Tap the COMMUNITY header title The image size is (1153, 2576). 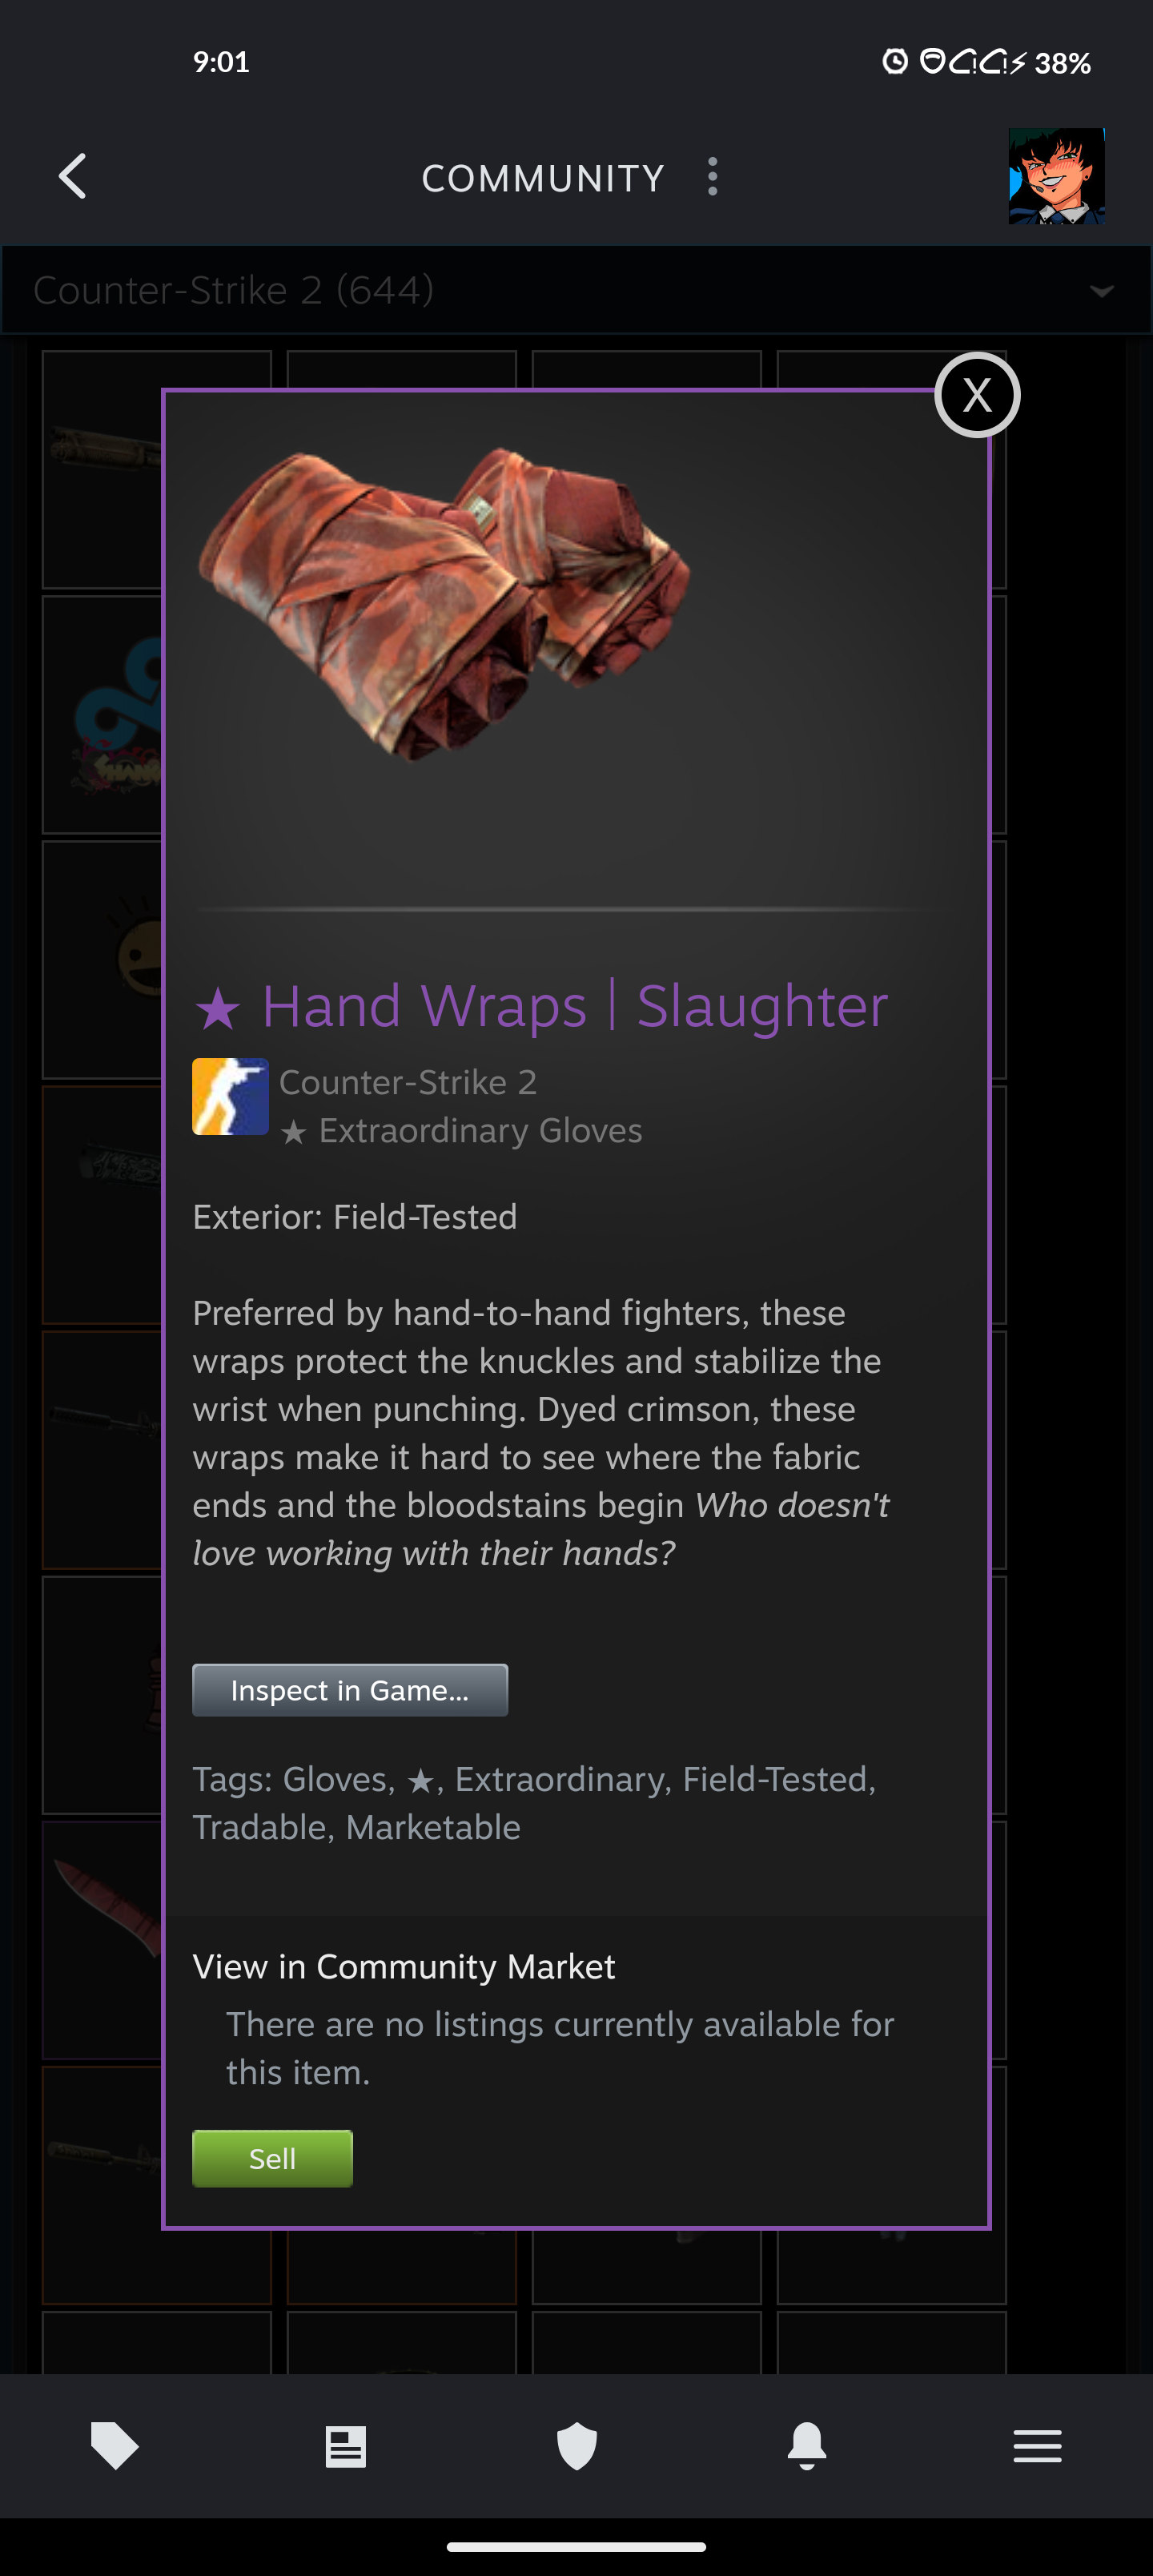(543, 178)
